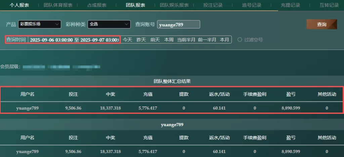This screenshot has width=344, height=157.
Task: Click 9,506.86 bet value in summary row
Action: [x=73, y=108]
